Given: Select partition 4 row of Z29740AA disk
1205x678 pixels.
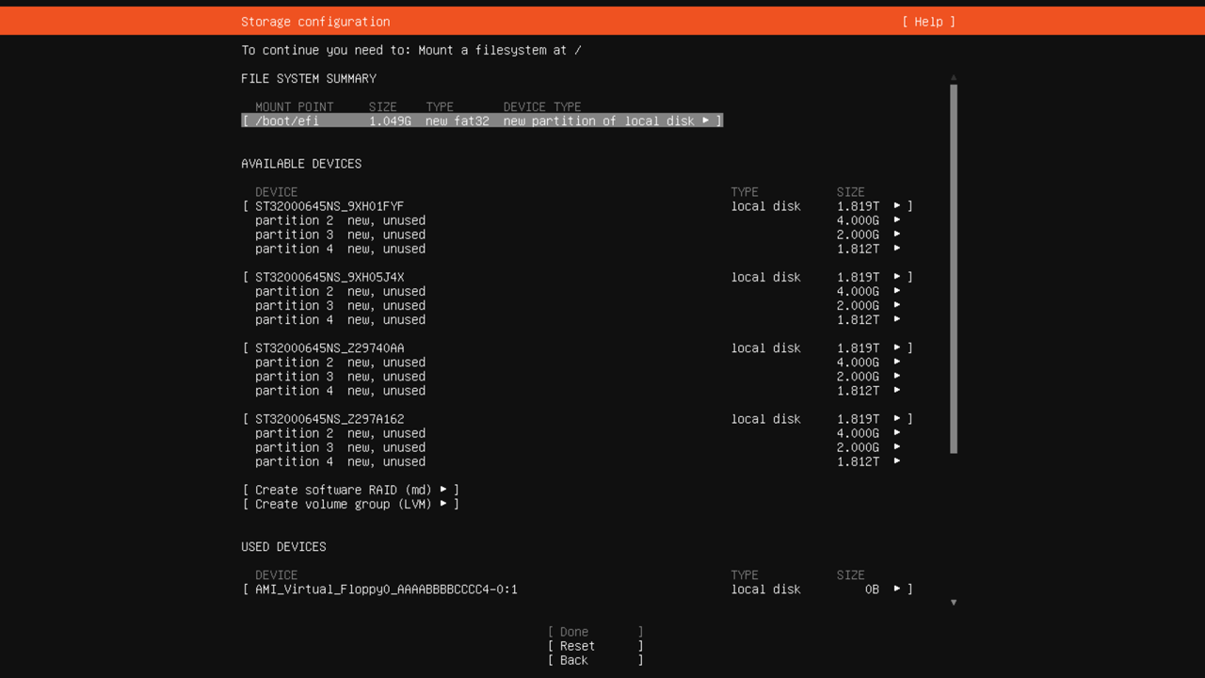Looking at the screenshot, I should 340,391.
